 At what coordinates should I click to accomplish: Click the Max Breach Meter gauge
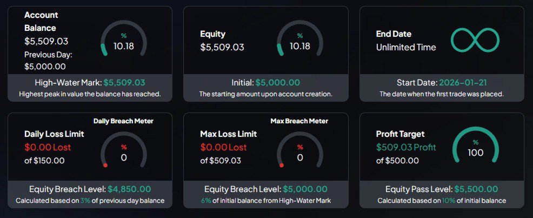[x=299, y=154]
